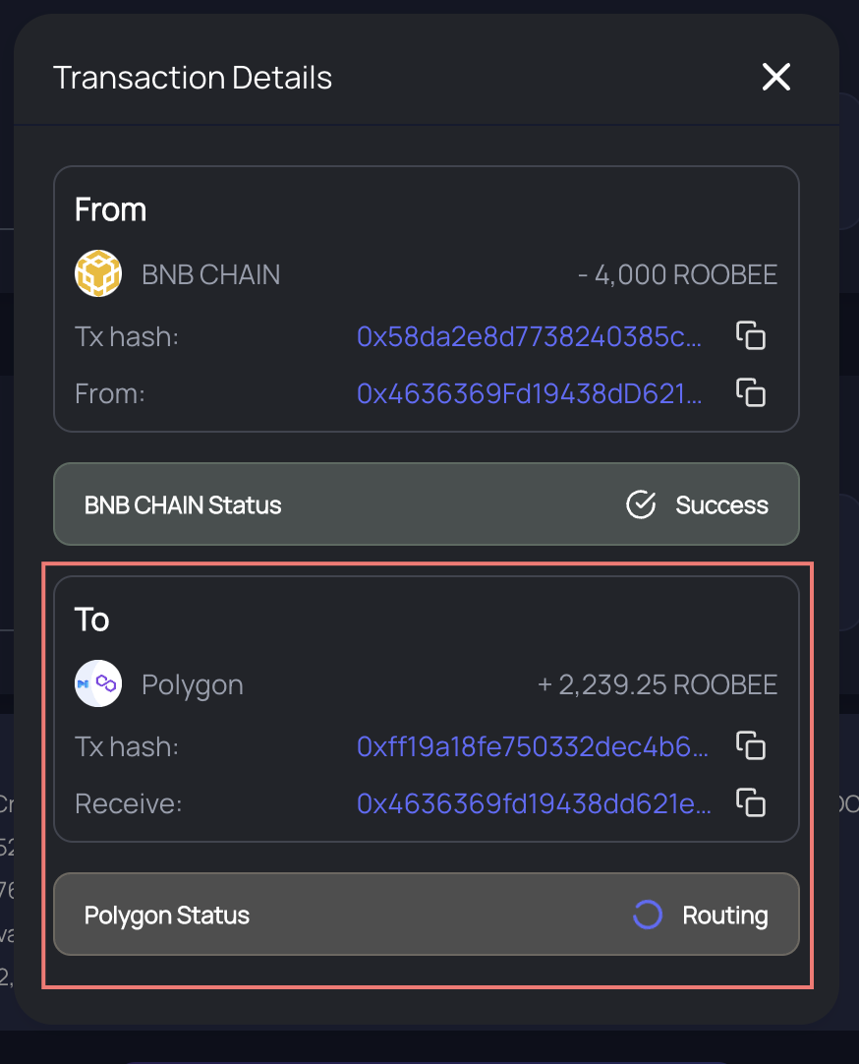Click the - 4,000 ROOBEE amount
The width and height of the screenshot is (859, 1064).
677,274
